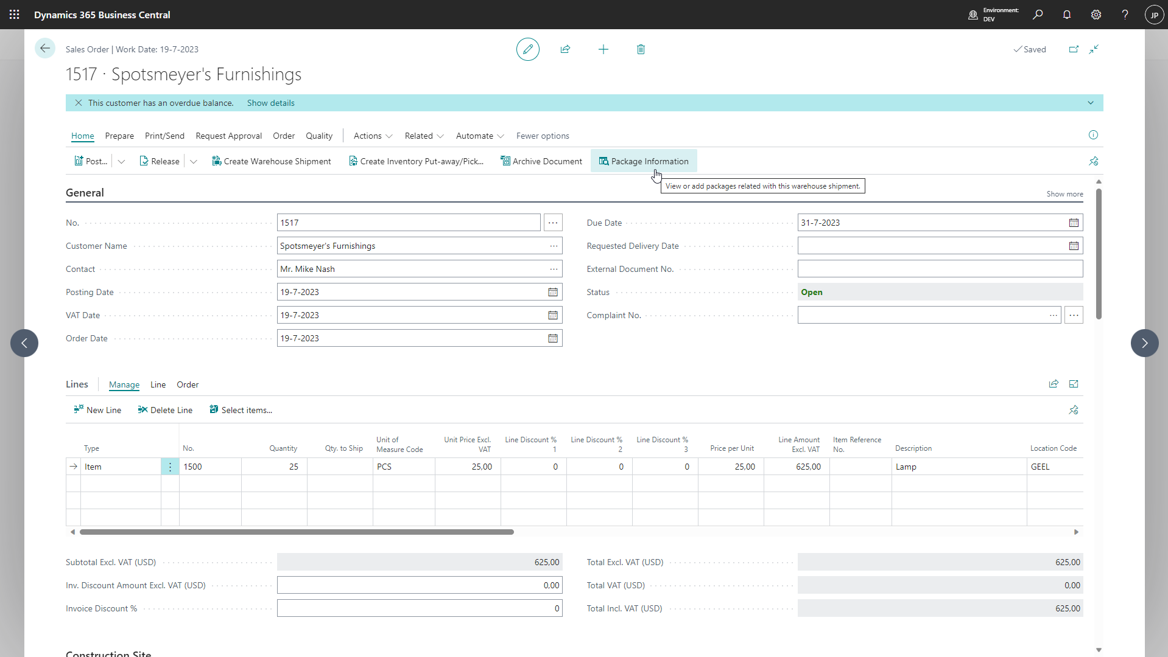Collapse the page with the shrink arrows icon
The width and height of the screenshot is (1168, 657).
(1094, 49)
